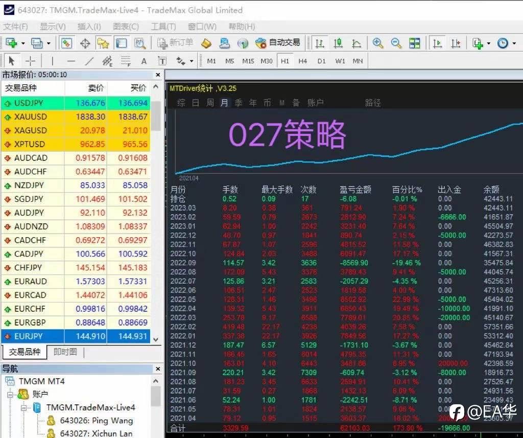523x438 pixels.
Task: Select the text label T tool
Action: click(x=162, y=61)
